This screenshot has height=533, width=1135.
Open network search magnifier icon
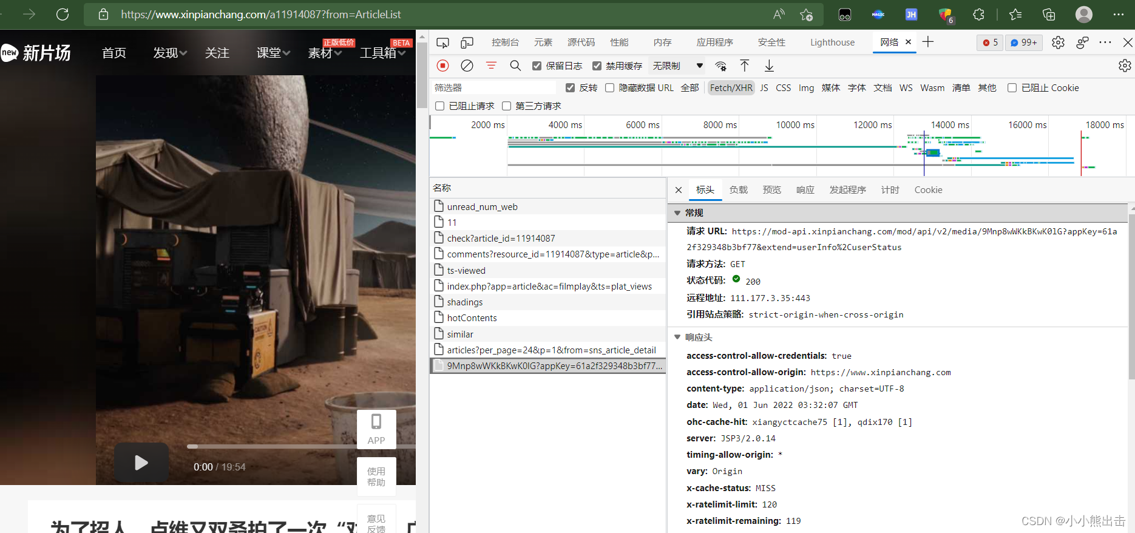[515, 66]
